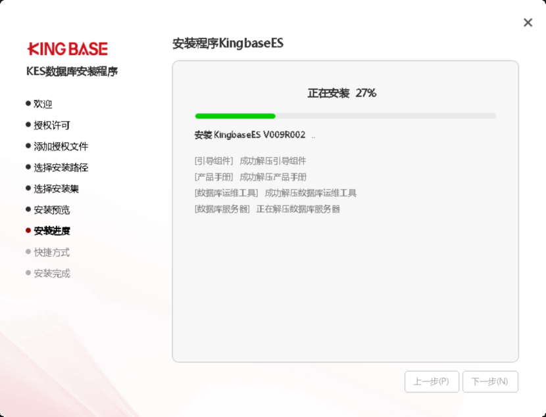The image size is (546, 417).
Task: Select the [引导组件] log line
Action: click(x=250, y=161)
